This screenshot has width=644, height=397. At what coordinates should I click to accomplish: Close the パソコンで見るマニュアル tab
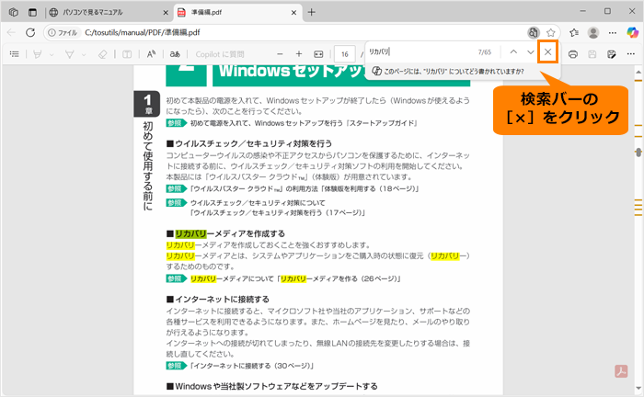(x=166, y=13)
